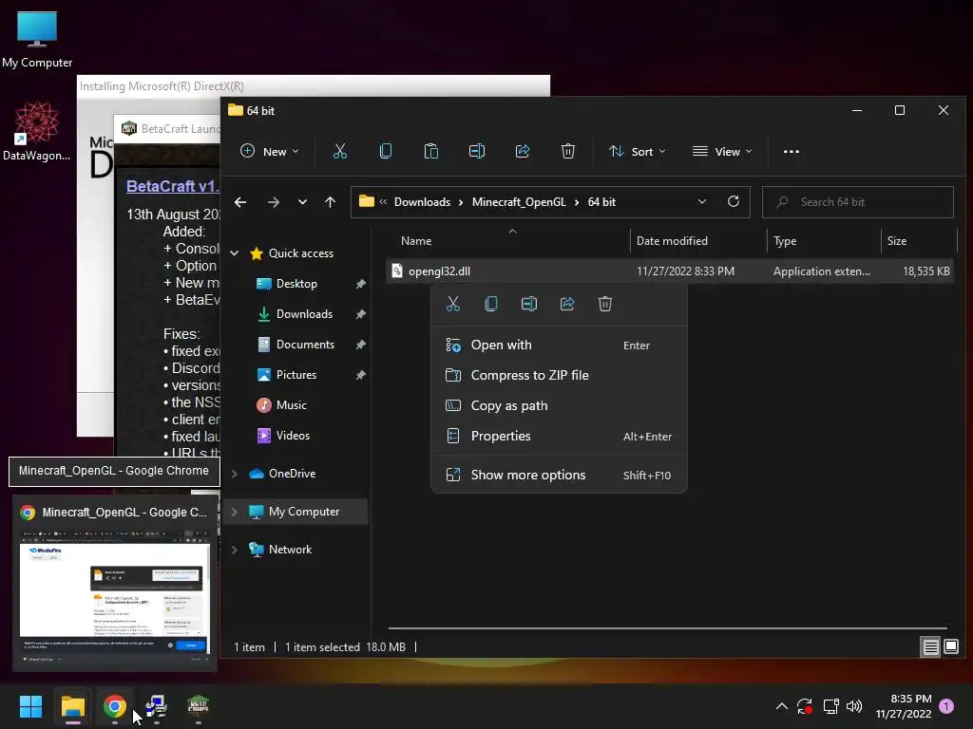Image resolution: width=973 pixels, height=729 pixels.
Task: Go back with the left arrow button
Action: (240, 202)
